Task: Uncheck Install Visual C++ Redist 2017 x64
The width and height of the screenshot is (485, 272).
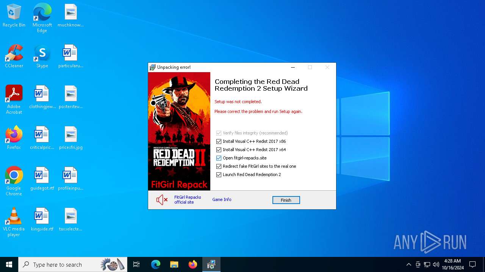Action: click(219, 150)
